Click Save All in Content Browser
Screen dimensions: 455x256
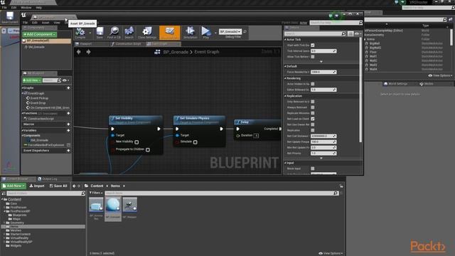(58, 186)
